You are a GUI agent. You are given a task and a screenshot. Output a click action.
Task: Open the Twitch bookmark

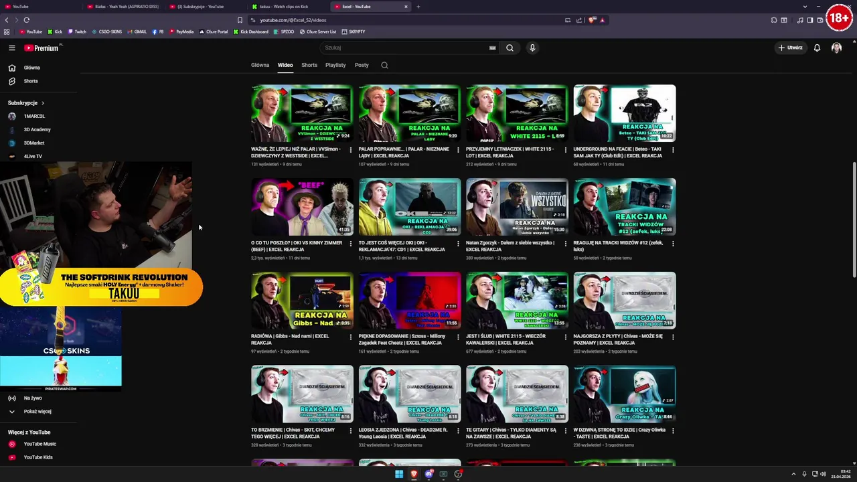coord(77,31)
